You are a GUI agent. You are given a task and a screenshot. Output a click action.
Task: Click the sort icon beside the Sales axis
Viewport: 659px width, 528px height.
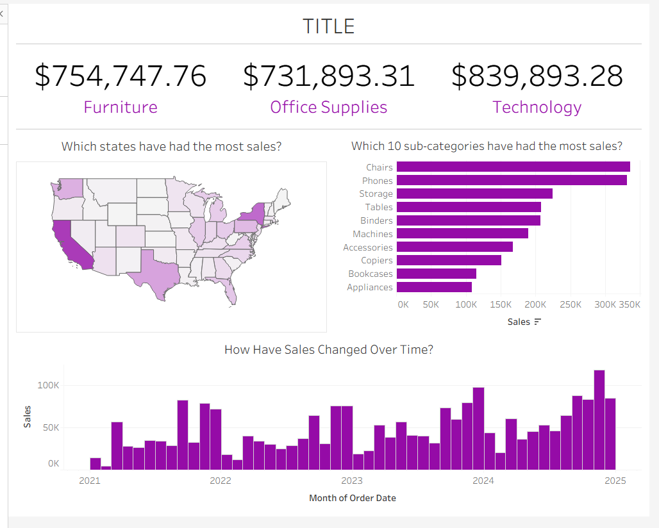(537, 322)
